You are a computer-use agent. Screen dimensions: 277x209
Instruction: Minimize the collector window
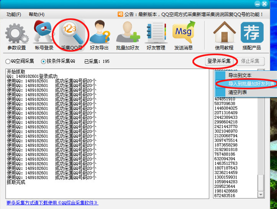[x=257, y=4]
